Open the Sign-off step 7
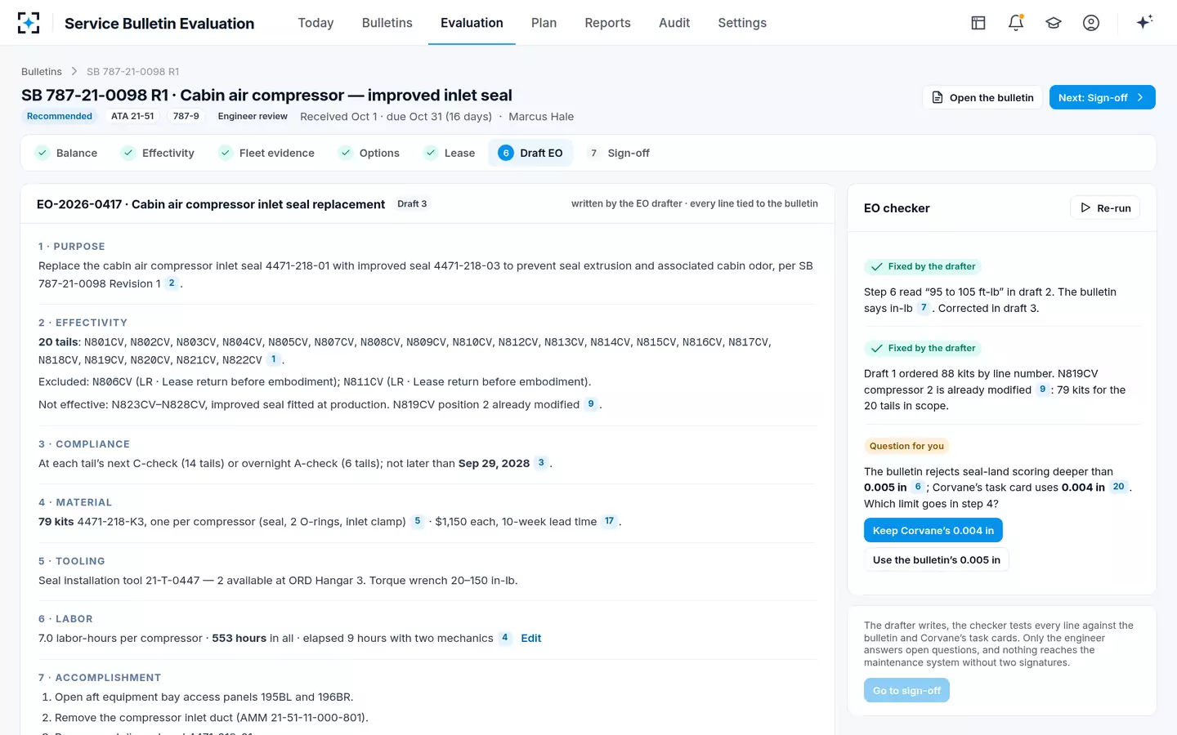The width and height of the screenshot is (1177, 735). click(619, 153)
